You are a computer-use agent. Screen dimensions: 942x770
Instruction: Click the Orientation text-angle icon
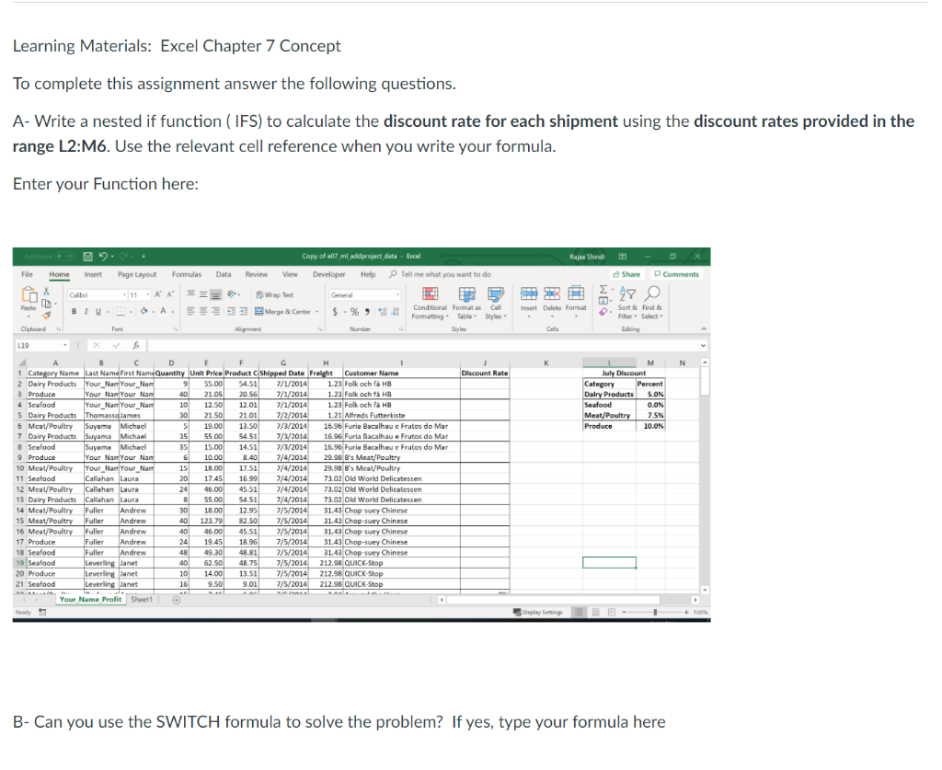click(231, 293)
